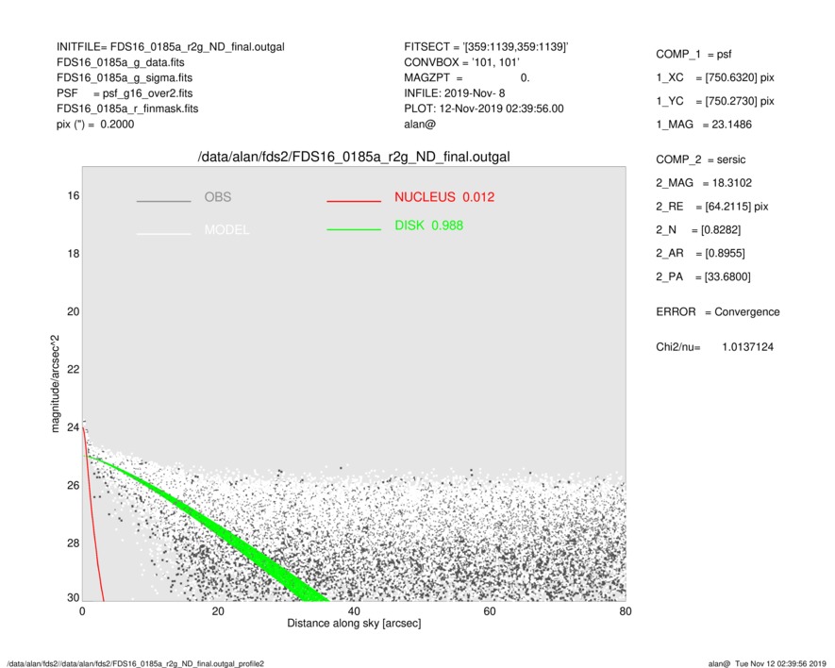Click the ERROR = Convergence line

point(718,312)
